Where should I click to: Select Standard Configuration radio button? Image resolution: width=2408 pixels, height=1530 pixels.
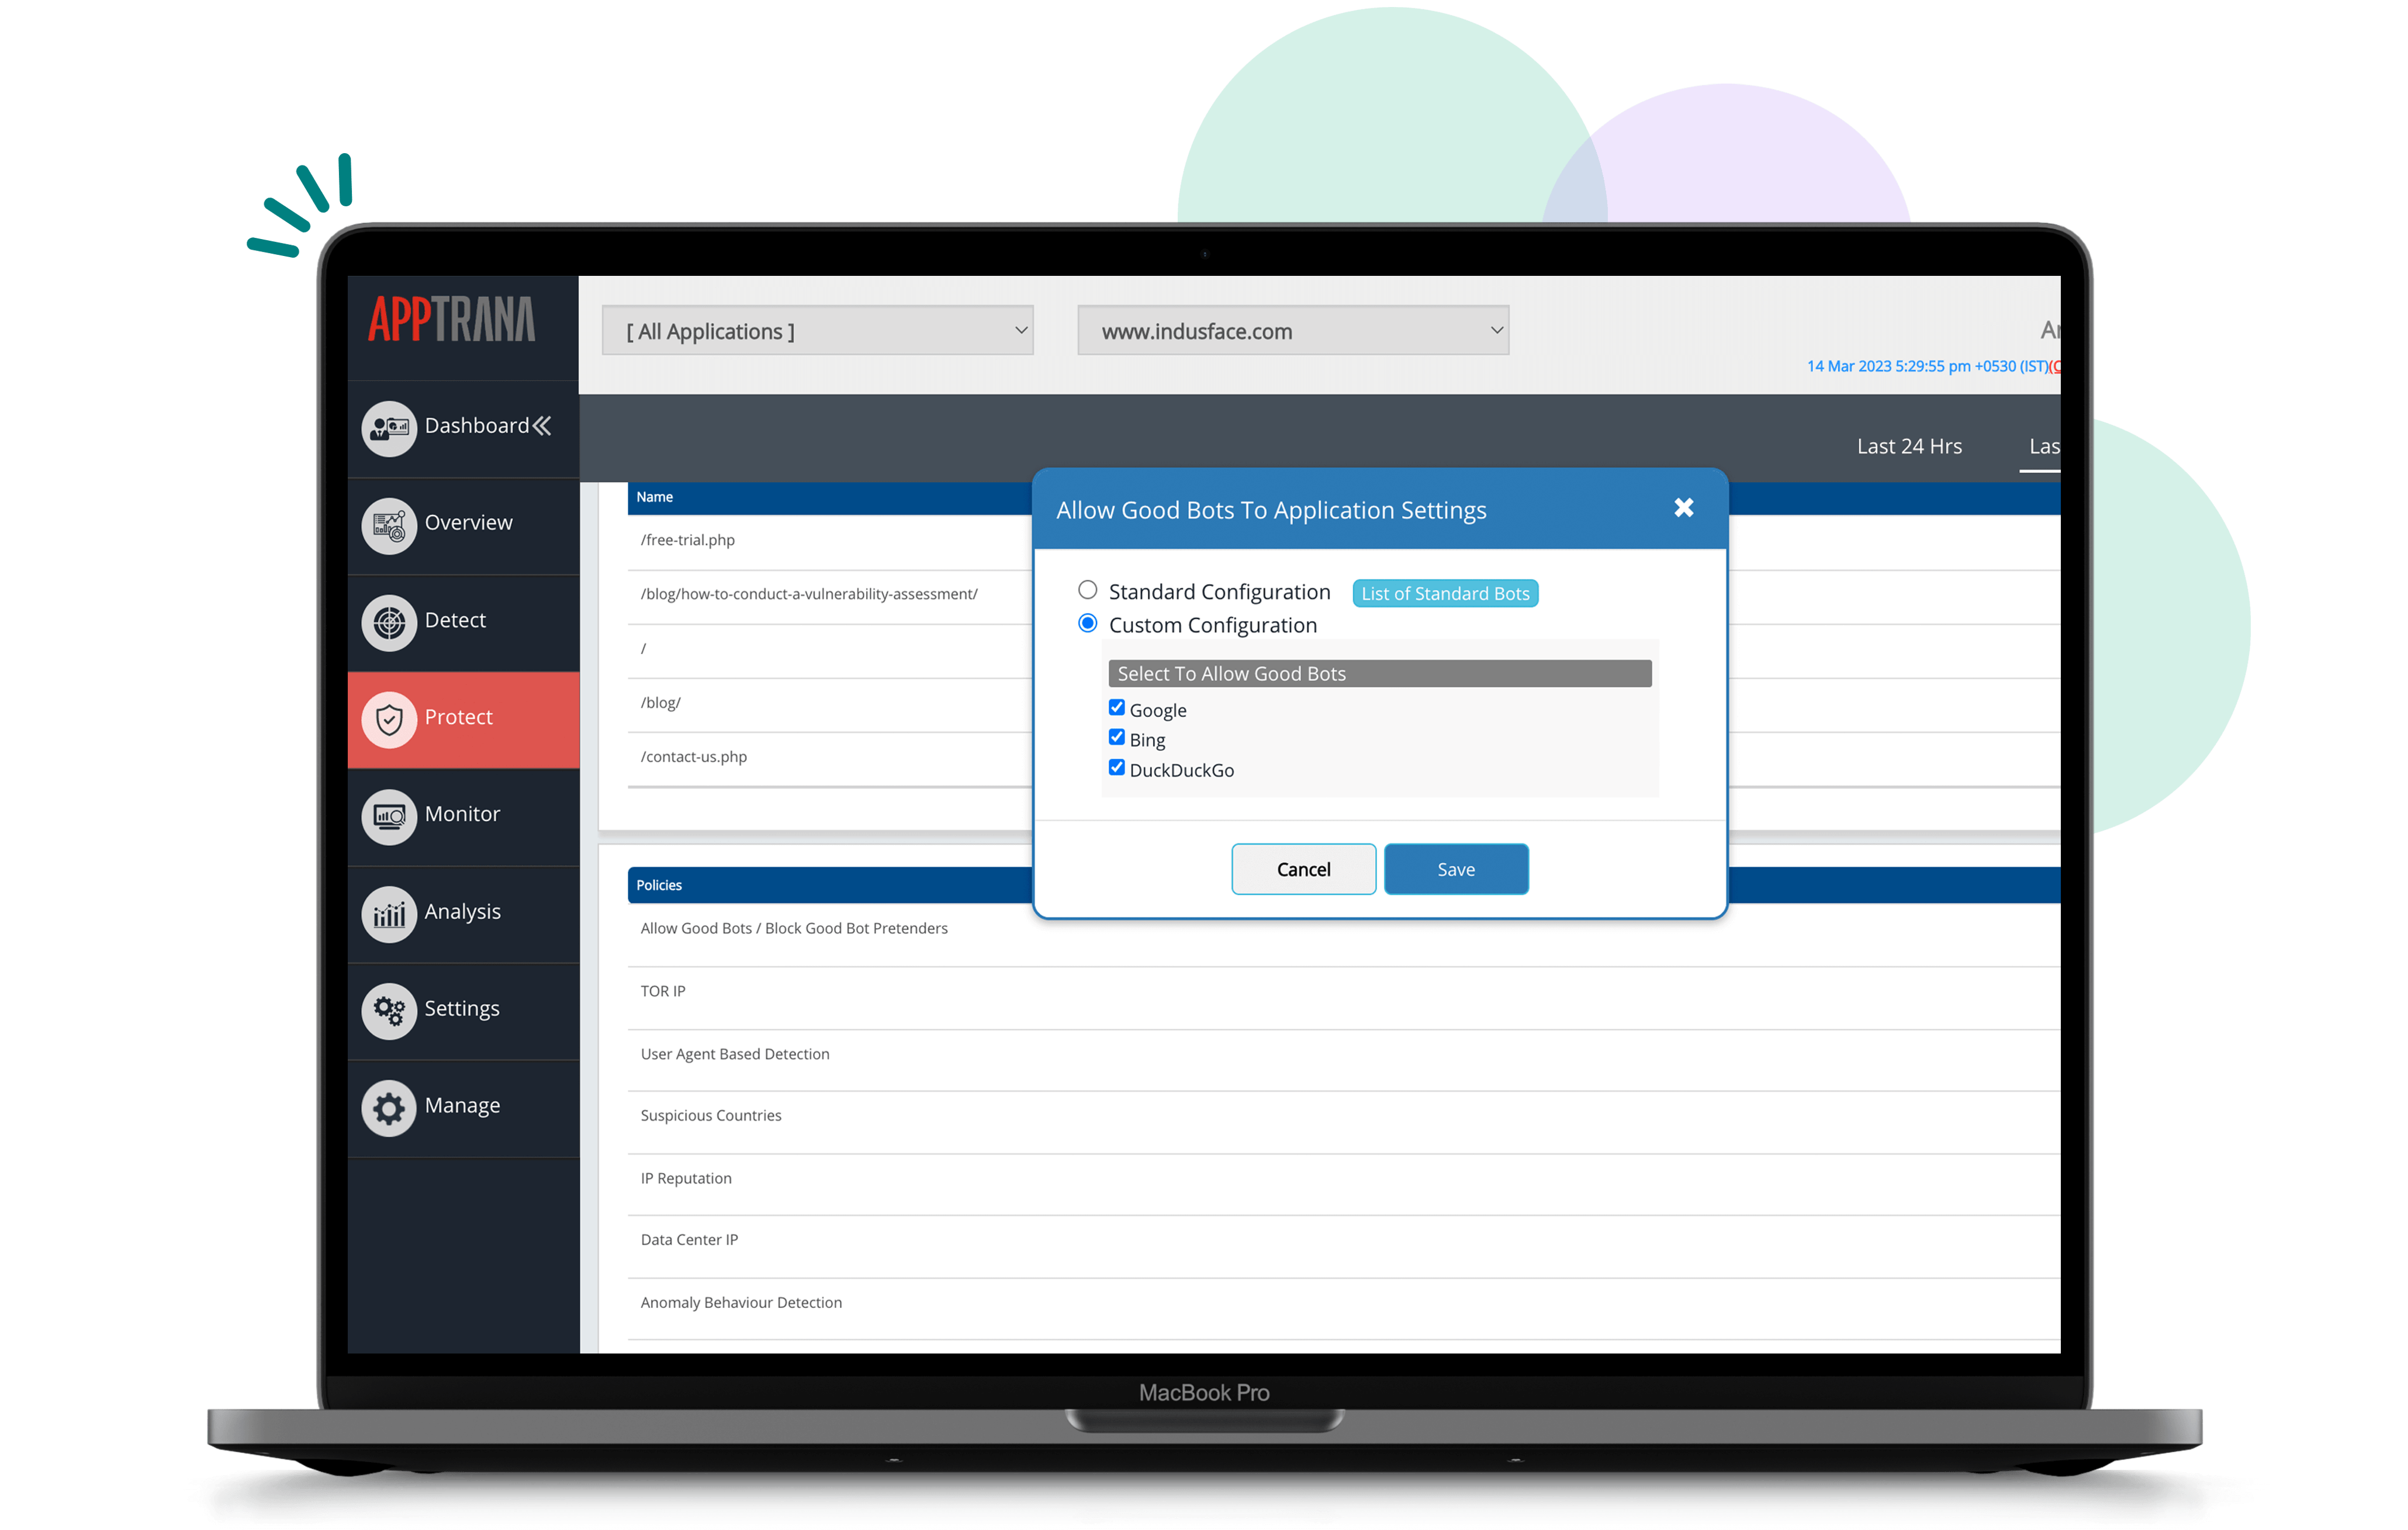1087,591
